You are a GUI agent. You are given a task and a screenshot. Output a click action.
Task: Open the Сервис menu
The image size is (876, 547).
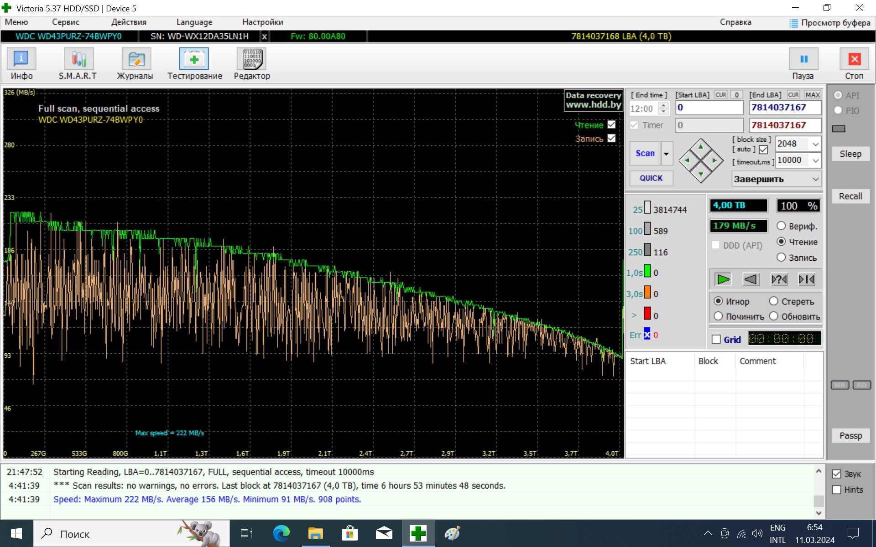point(65,22)
